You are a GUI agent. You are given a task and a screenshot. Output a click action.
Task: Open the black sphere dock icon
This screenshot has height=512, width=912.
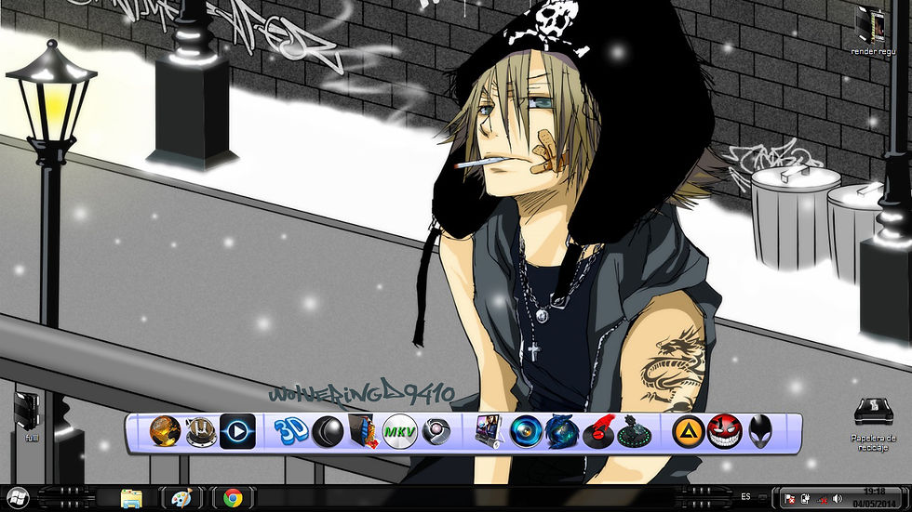328,432
